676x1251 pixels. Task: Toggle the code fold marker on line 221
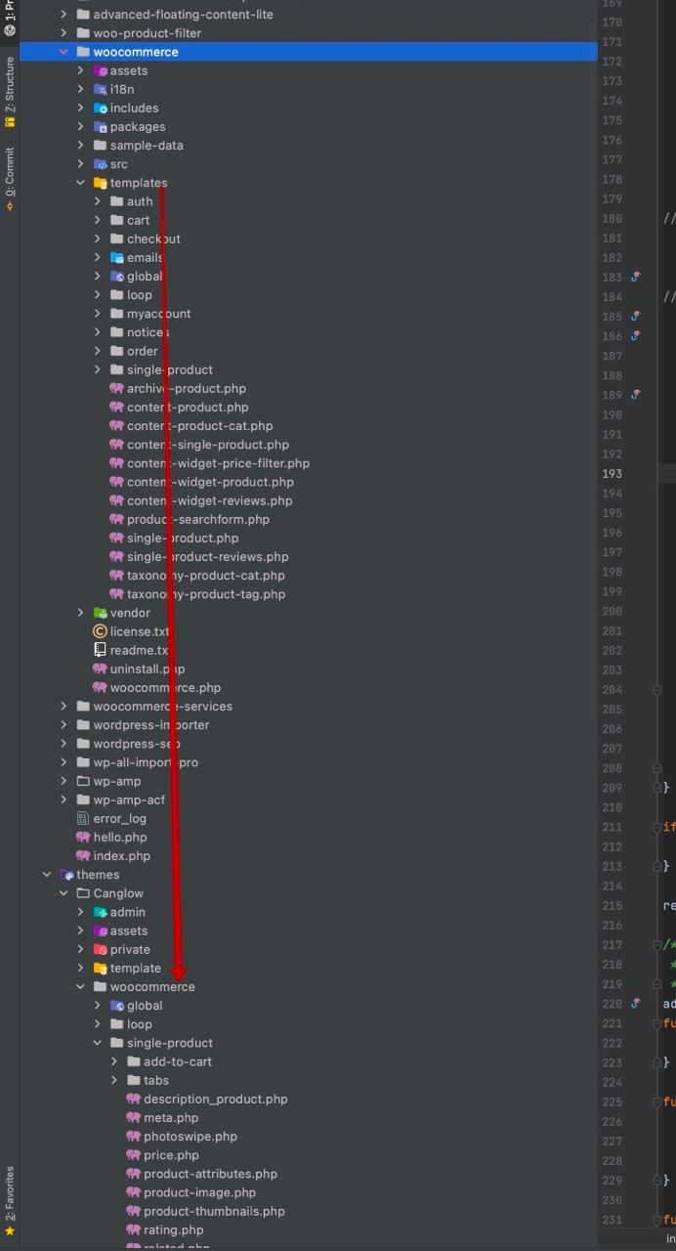[657, 1023]
